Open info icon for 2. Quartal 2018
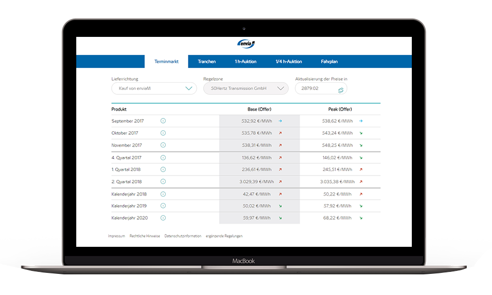The height and width of the screenshot is (295, 492). (163, 181)
